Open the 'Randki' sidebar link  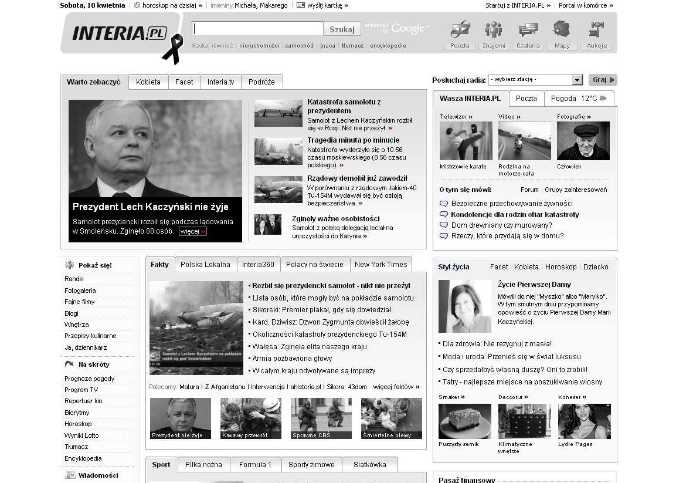[74, 279]
